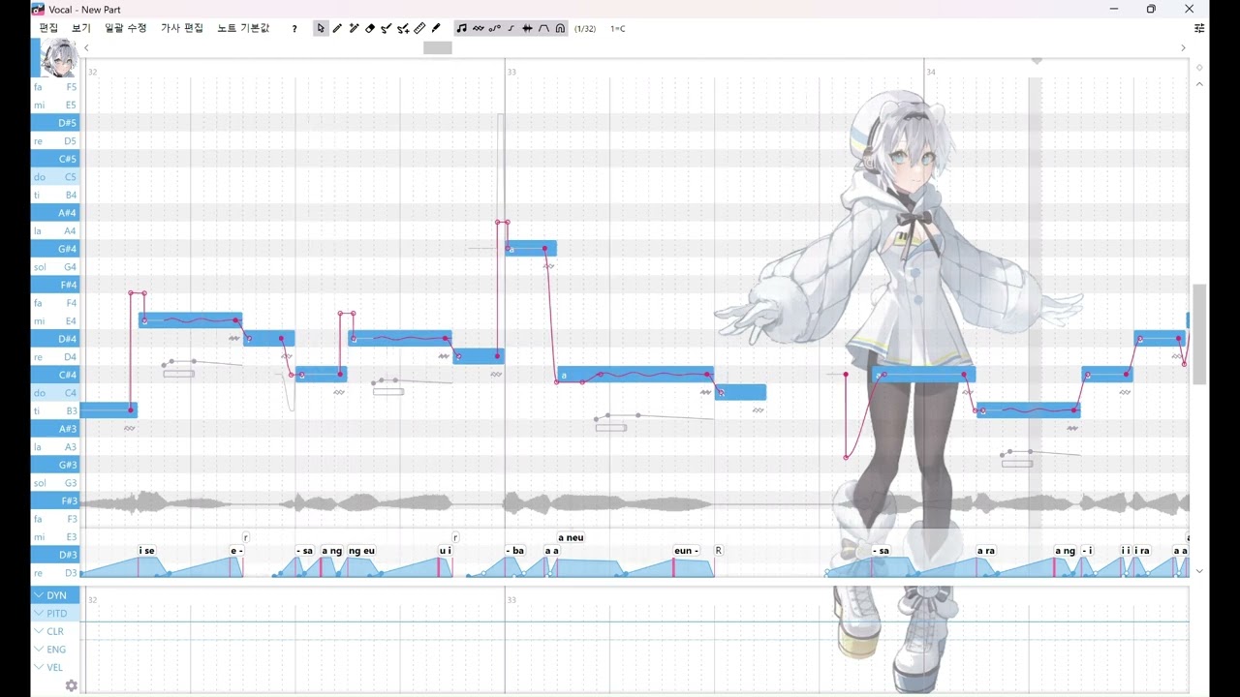Select the ENG expression label
The height and width of the screenshot is (697, 1240).
click(x=56, y=650)
